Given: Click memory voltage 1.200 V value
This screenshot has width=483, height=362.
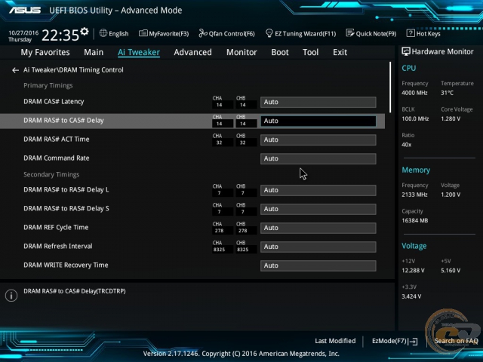Looking at the screenshot, I should [451, 195].
